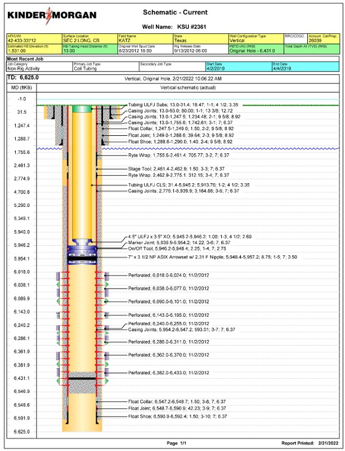This screenshot has width=345, height=451.
Task: Click Stage Tool 2,461.4-2,462.9 label
Action: [176, 169]
